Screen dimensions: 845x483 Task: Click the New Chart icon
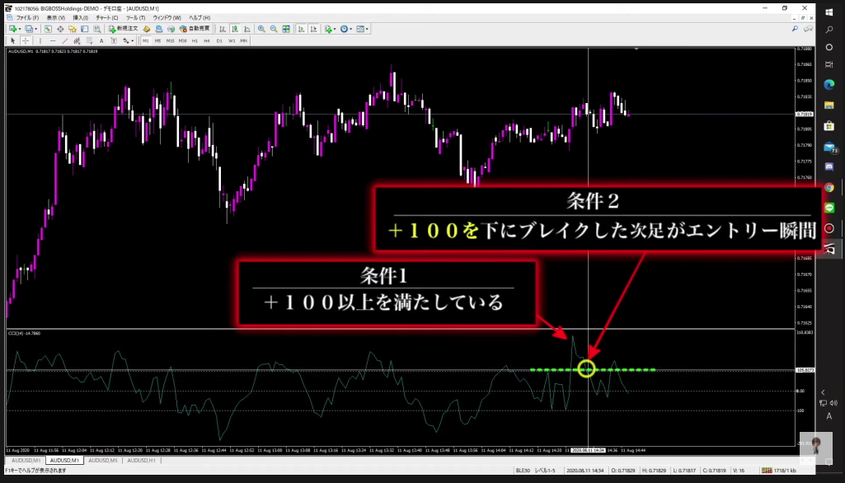(x=12, y=29)
